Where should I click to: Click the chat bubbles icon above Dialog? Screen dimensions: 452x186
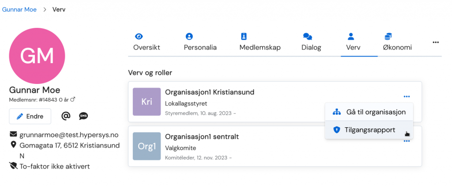tap(308, 36)
